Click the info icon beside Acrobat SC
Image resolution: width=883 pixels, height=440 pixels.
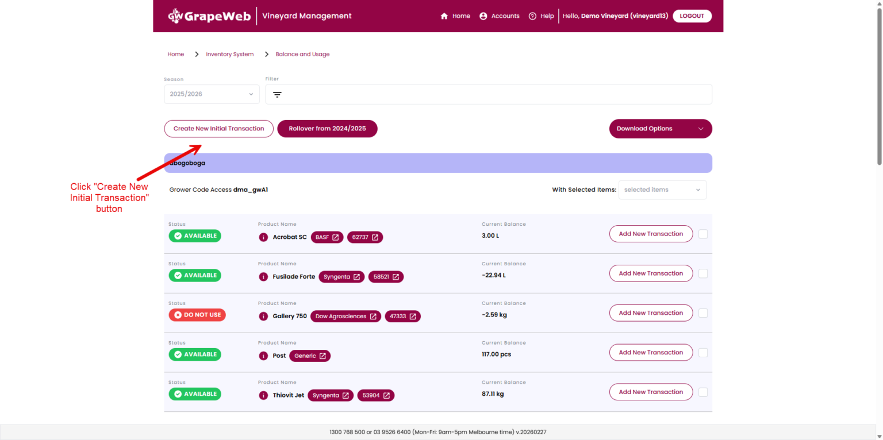(x=263, y=237)
